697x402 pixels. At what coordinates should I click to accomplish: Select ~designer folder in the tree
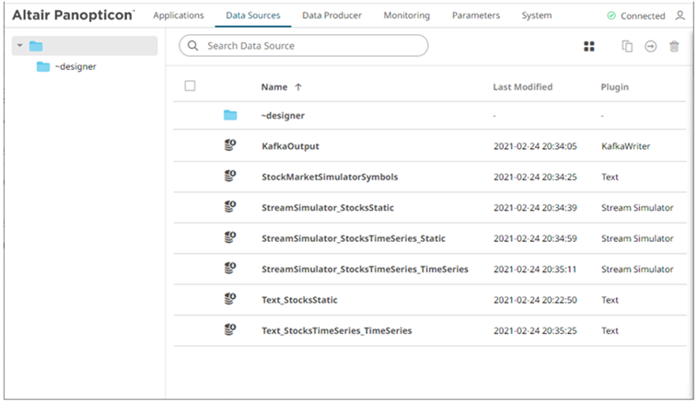coord(76,66)
